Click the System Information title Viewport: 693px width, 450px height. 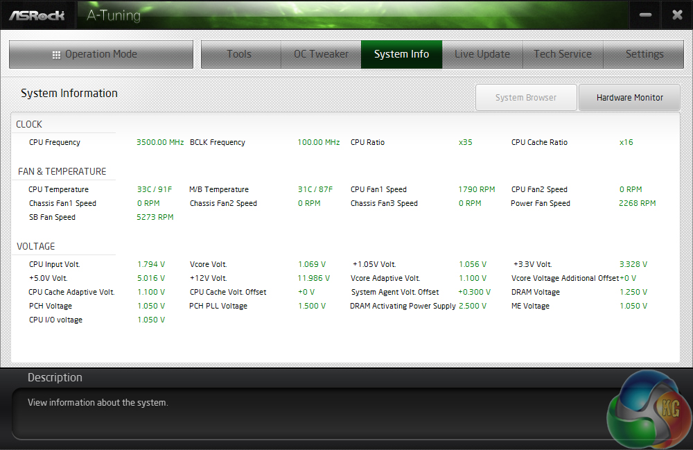tap(69, 94)
